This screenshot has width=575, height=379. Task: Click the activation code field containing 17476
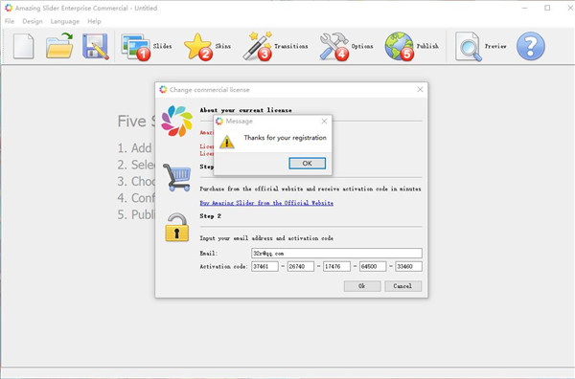click(x=336, y=266)
